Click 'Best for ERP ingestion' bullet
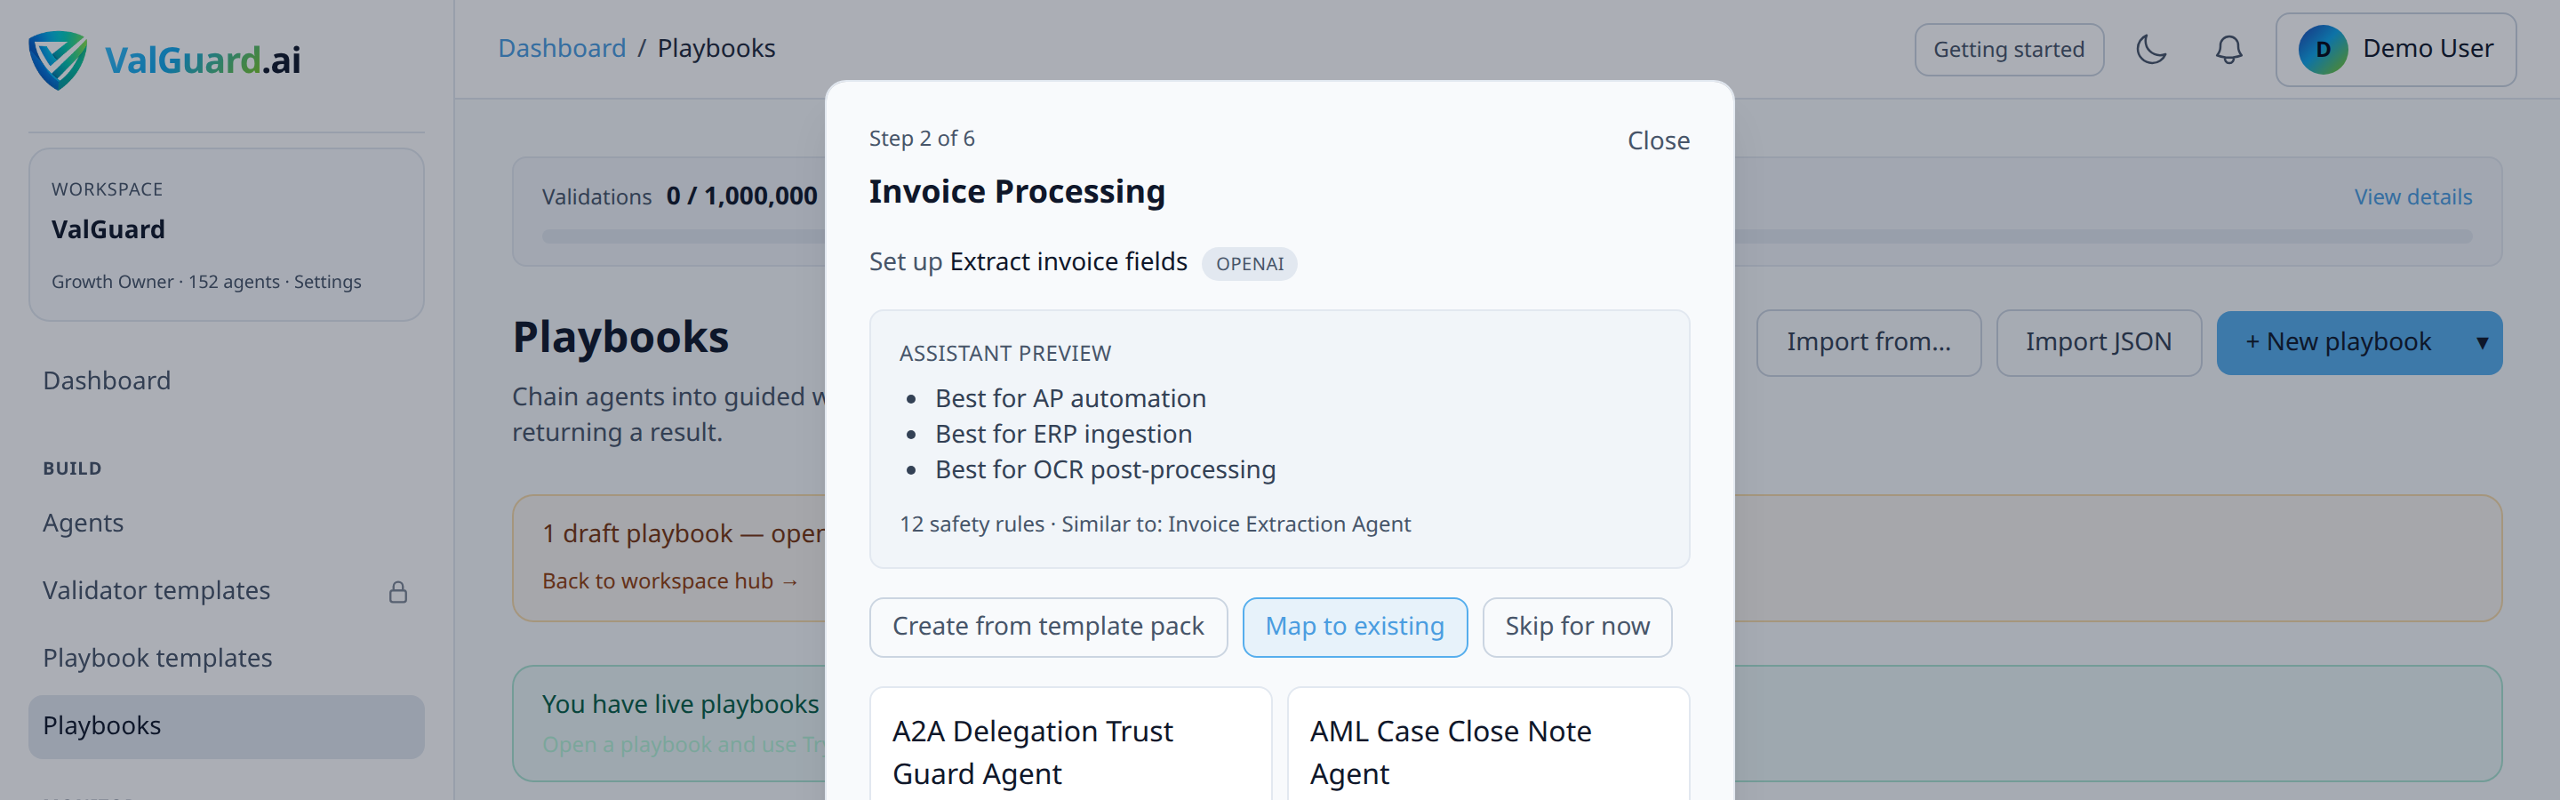The image size is (2560, 800). 1063,435
